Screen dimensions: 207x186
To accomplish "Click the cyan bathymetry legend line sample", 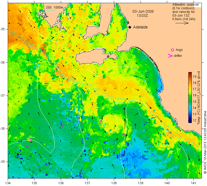I will pos(51,10).
